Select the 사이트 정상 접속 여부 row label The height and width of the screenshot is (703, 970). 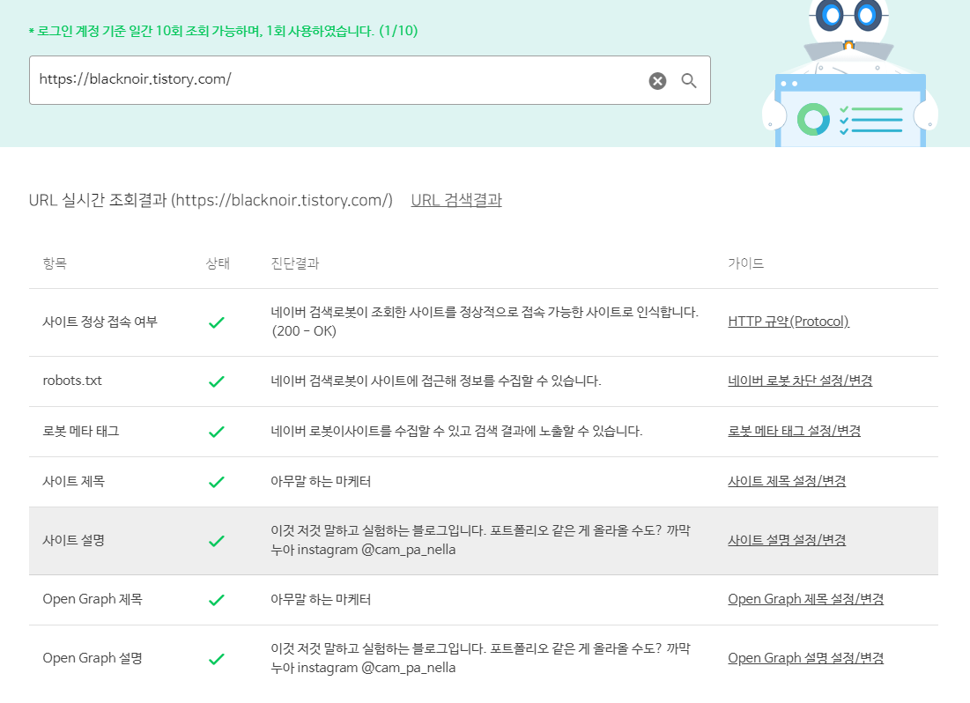[100, 322]
